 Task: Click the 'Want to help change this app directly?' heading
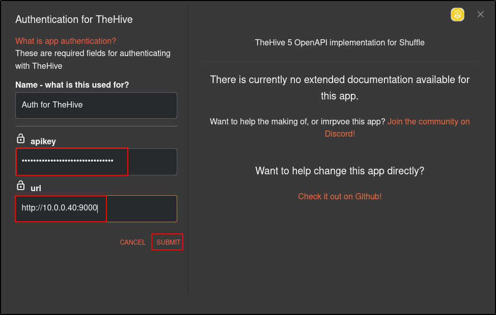340,171
